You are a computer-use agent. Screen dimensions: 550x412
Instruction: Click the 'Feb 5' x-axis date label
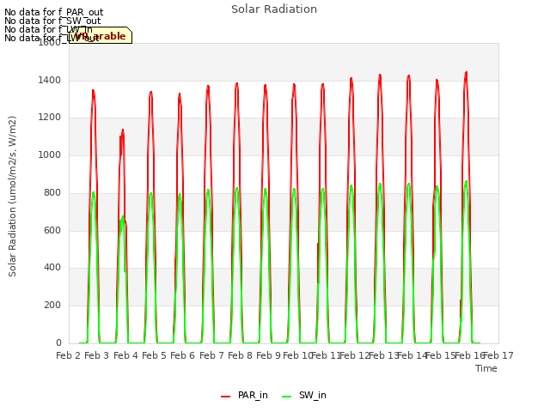pyautogui.click(x=155, y=355)
